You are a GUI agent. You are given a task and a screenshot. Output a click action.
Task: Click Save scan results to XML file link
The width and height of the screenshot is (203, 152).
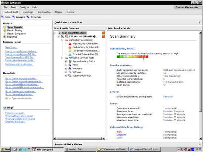click(20, 57)
